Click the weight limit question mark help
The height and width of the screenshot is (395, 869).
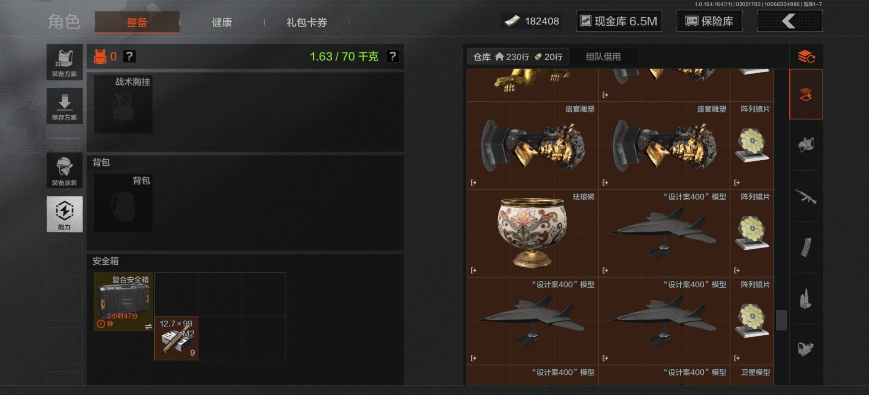click(x=392, y=57)
